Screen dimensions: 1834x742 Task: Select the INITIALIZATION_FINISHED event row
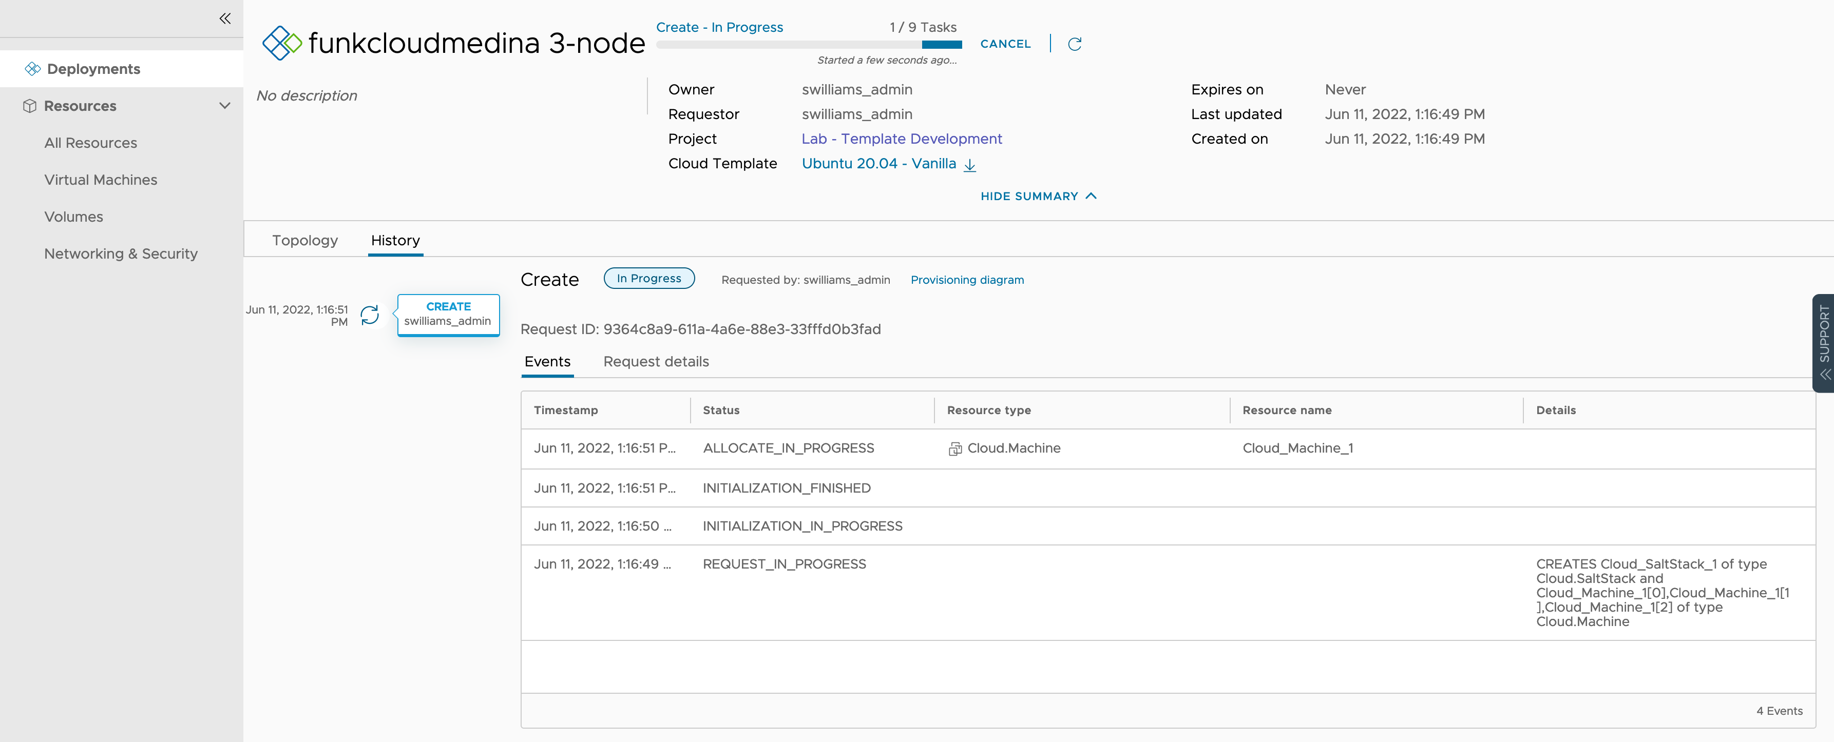pyautogui.click(x=1168, y=488)
